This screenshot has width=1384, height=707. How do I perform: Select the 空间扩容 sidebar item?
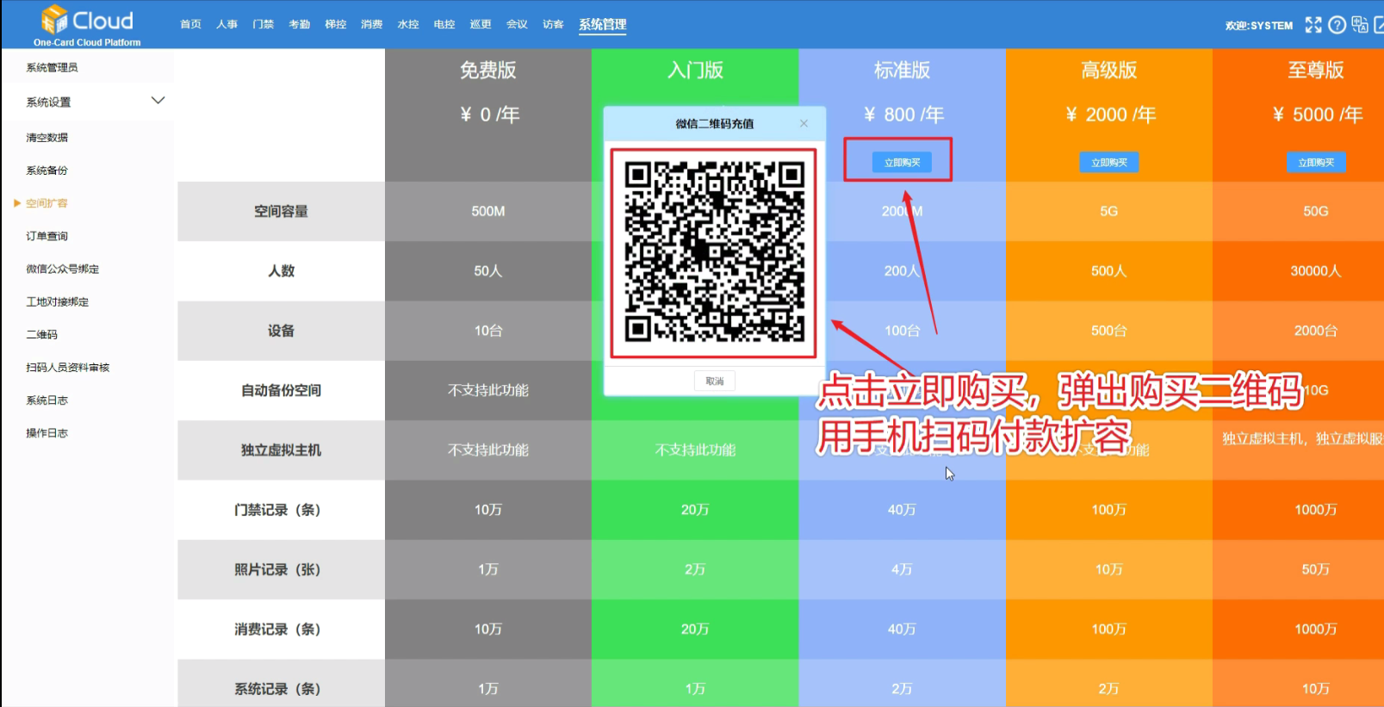coord(47,203)
